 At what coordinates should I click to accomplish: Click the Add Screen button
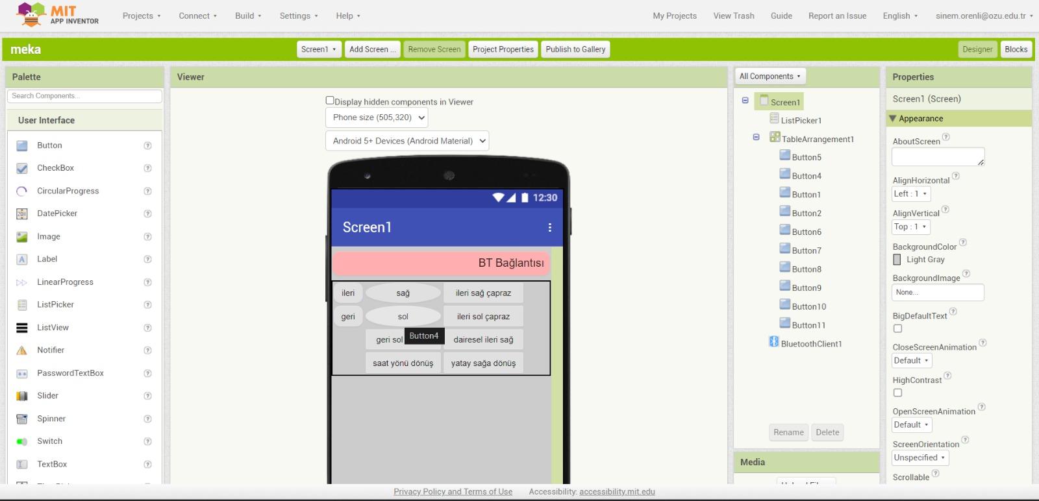tap(373, 49)
